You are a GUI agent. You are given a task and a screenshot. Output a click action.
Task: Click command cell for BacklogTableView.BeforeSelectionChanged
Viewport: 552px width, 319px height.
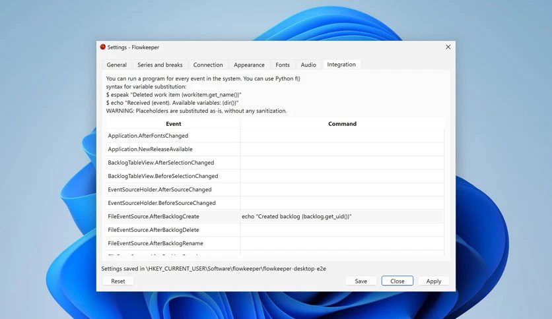342,176
